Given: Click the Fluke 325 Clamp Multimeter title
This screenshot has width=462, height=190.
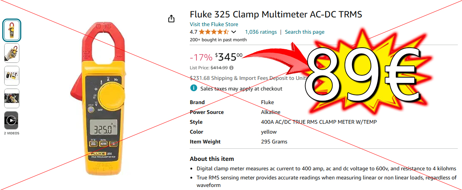Looking at the screenshot, I should tap(276, 14).
